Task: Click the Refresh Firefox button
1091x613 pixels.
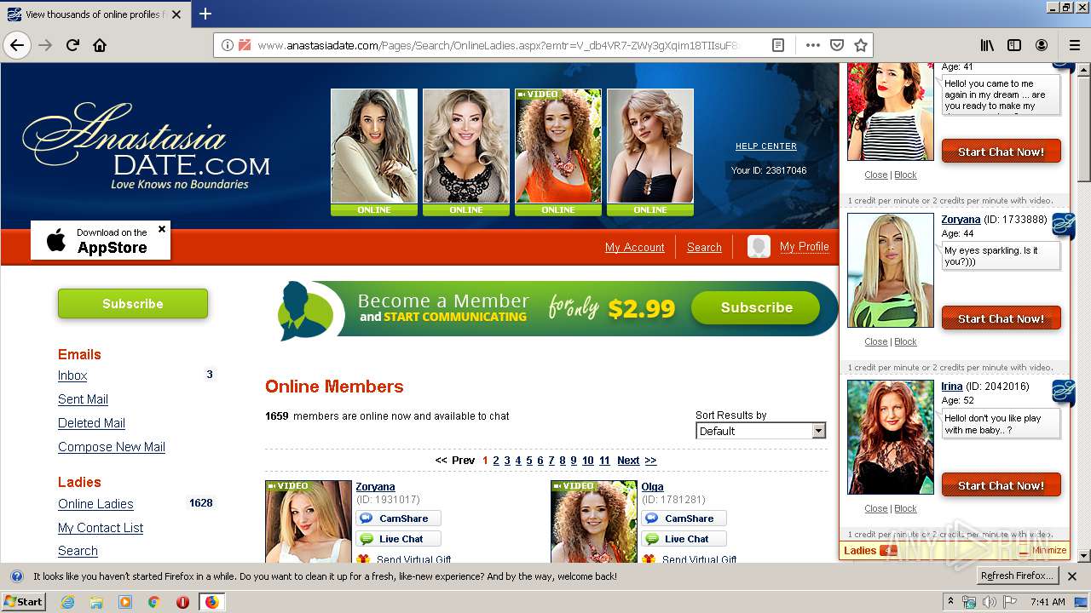Action: pyautogui.click(x=1016, y=576)
